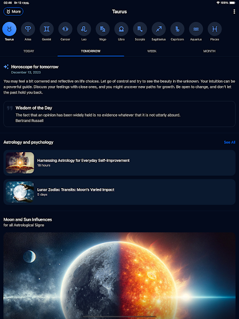Switch to the Today tab
The image size is (239, 319).
click(29, 51)
